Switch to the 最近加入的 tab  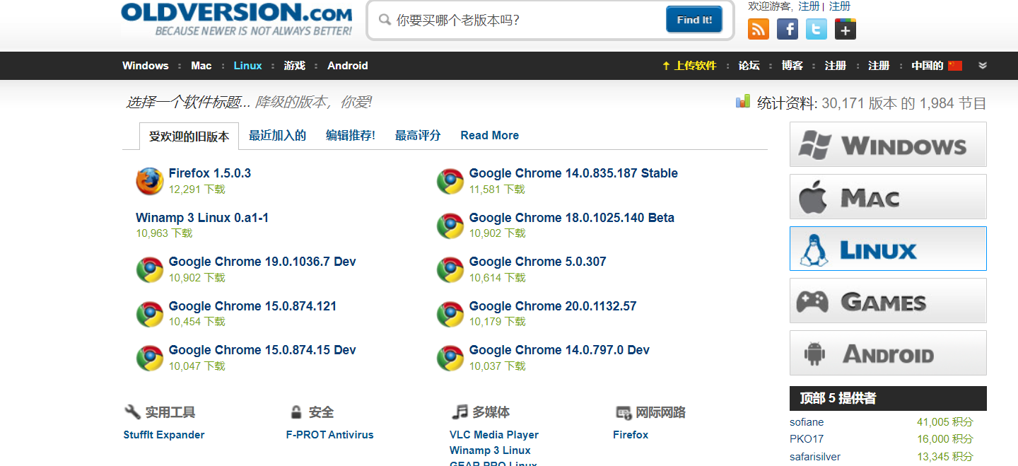(x=277, y=136)
